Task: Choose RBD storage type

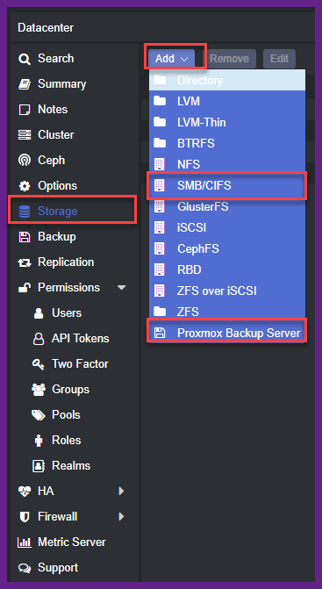Action: pos(227,269)
